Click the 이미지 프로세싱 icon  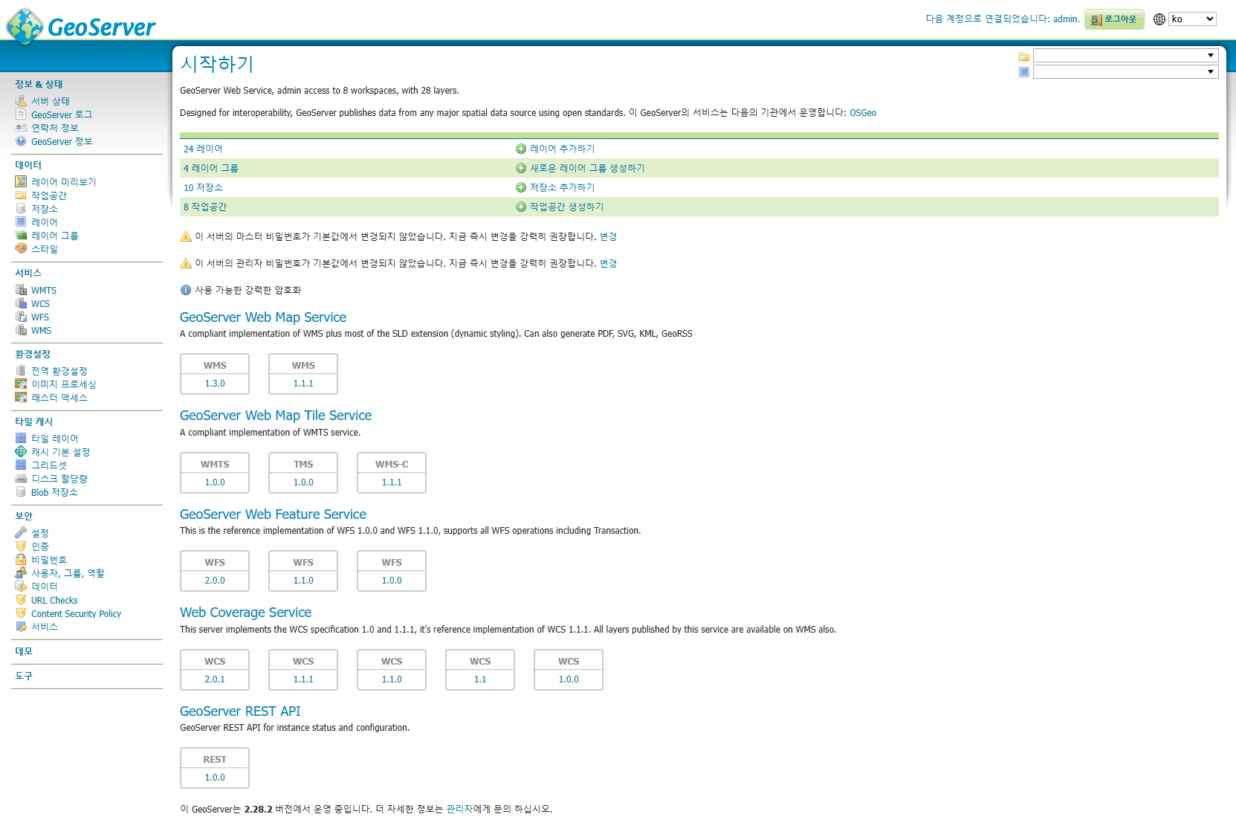point(21,384)
